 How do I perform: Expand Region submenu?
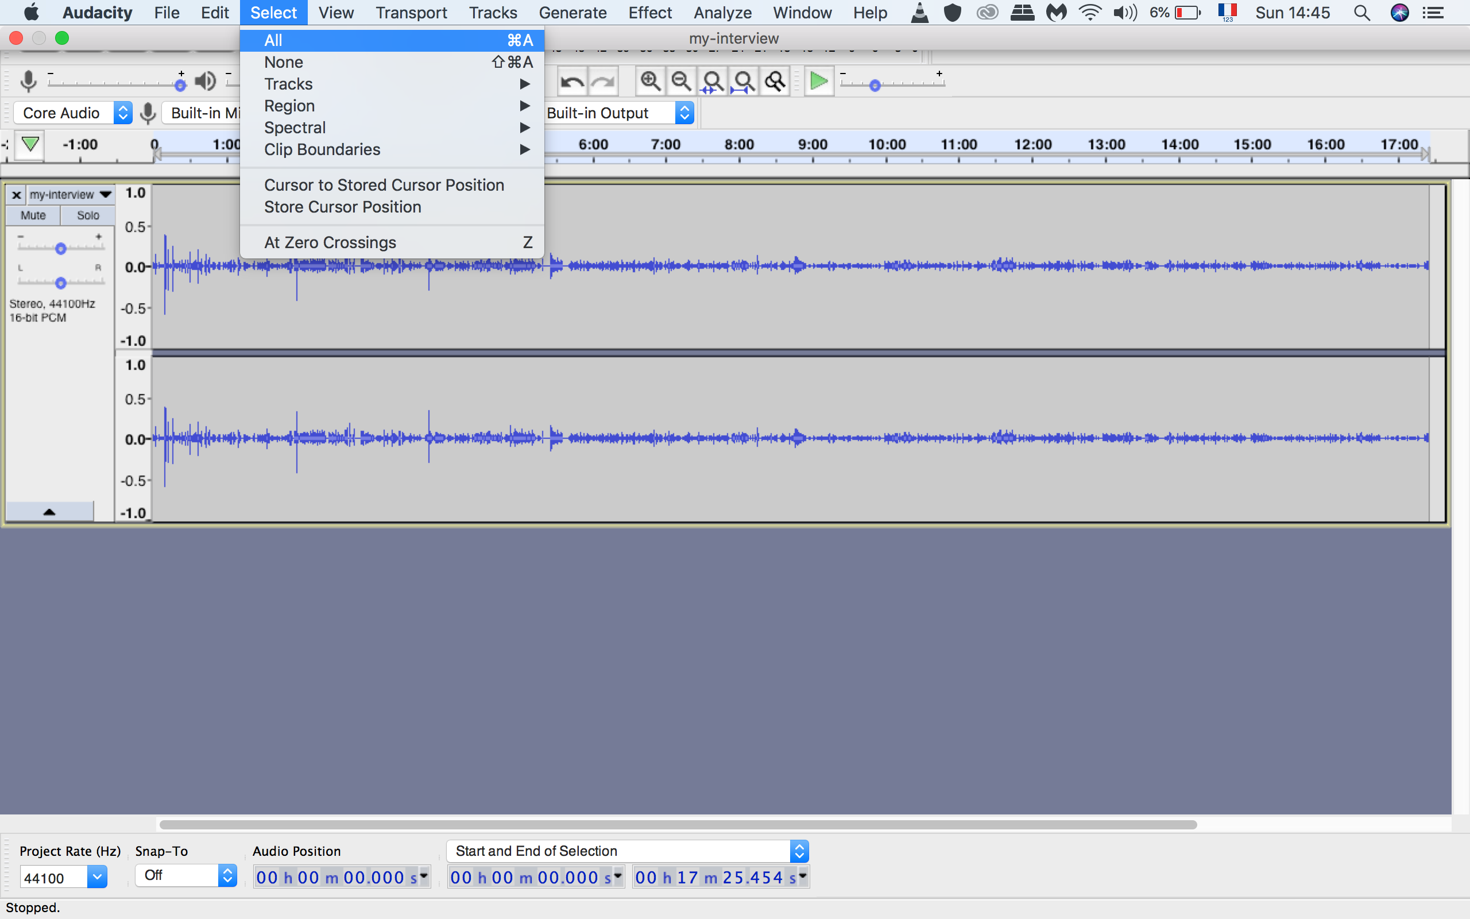coord(392,106)
